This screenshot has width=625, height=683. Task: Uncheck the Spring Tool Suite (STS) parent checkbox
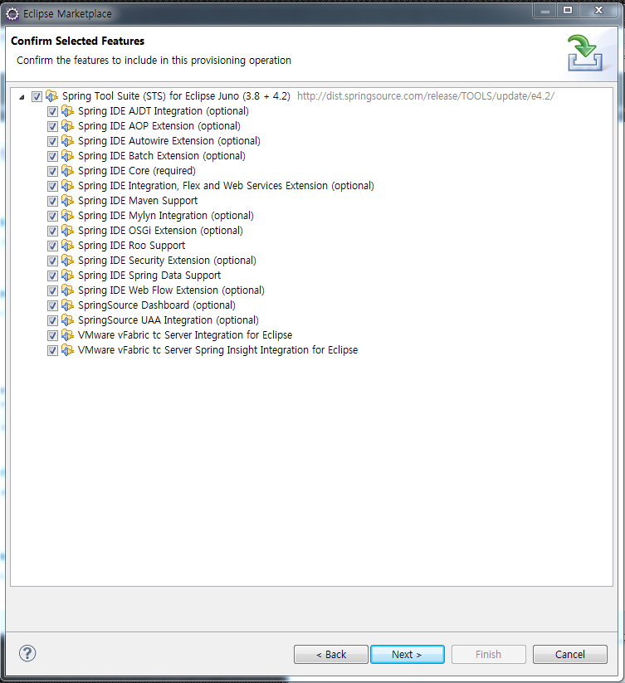37,97
